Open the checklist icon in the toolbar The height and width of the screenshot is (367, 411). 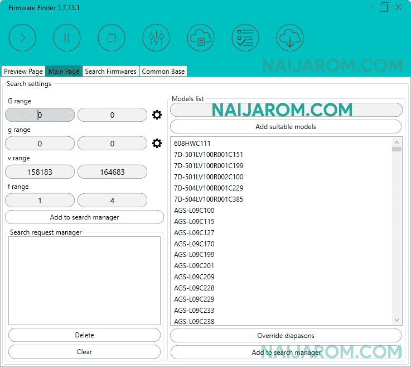pos(245,38)
